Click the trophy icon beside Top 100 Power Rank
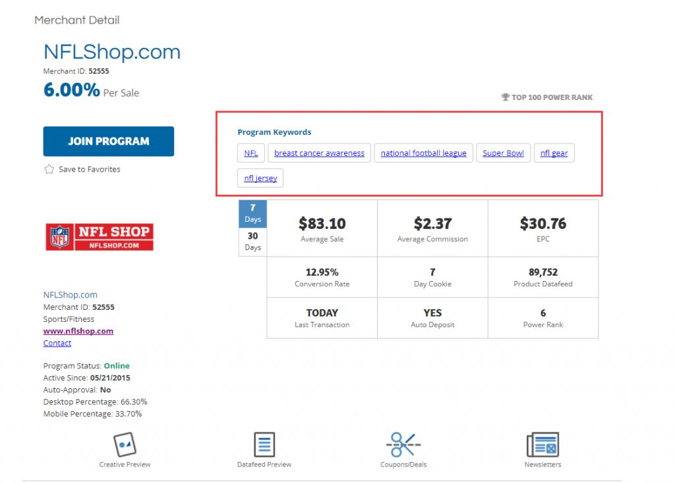This screenshot has width=675, height=483. 506,97
